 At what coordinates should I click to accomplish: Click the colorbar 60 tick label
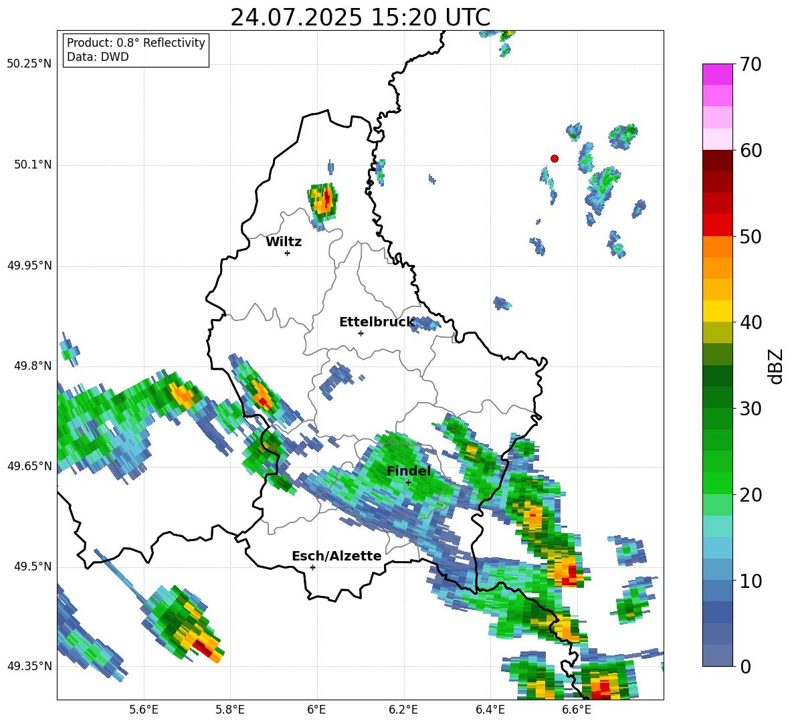tap(751, 150)
